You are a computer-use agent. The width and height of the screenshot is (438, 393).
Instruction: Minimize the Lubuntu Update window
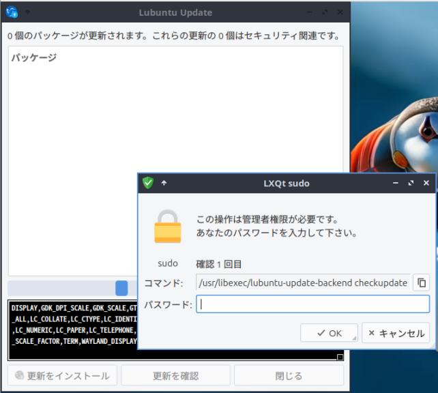click(310, 12)
